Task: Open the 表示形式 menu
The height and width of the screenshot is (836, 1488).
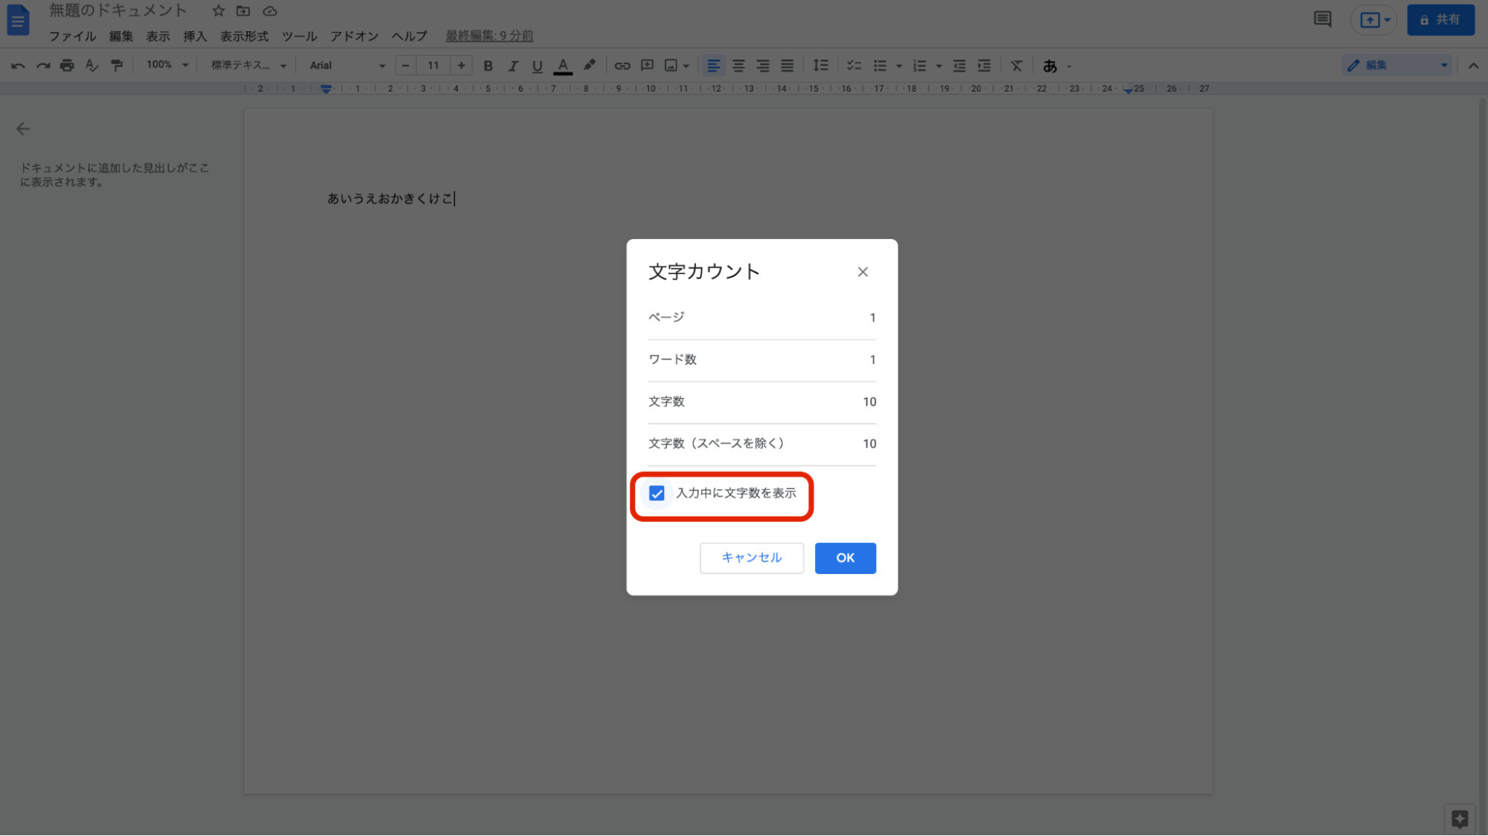Action: pyautogui.click(x=244, y=36)
